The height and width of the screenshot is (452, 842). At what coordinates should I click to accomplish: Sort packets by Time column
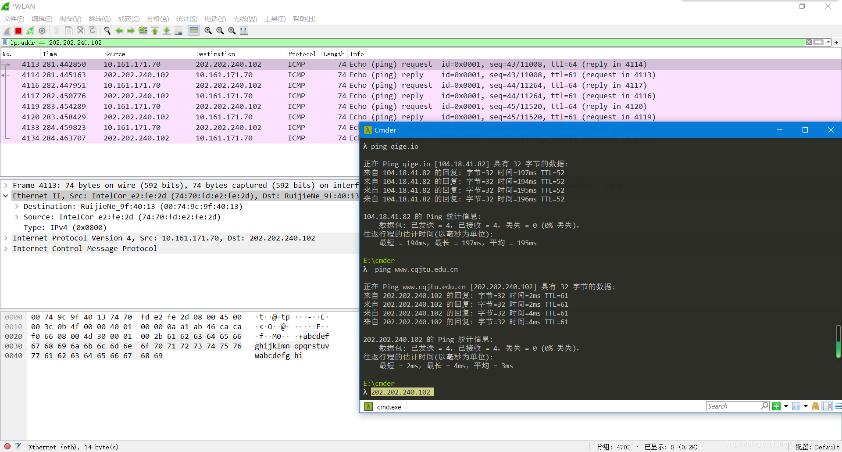coord(70,54)
